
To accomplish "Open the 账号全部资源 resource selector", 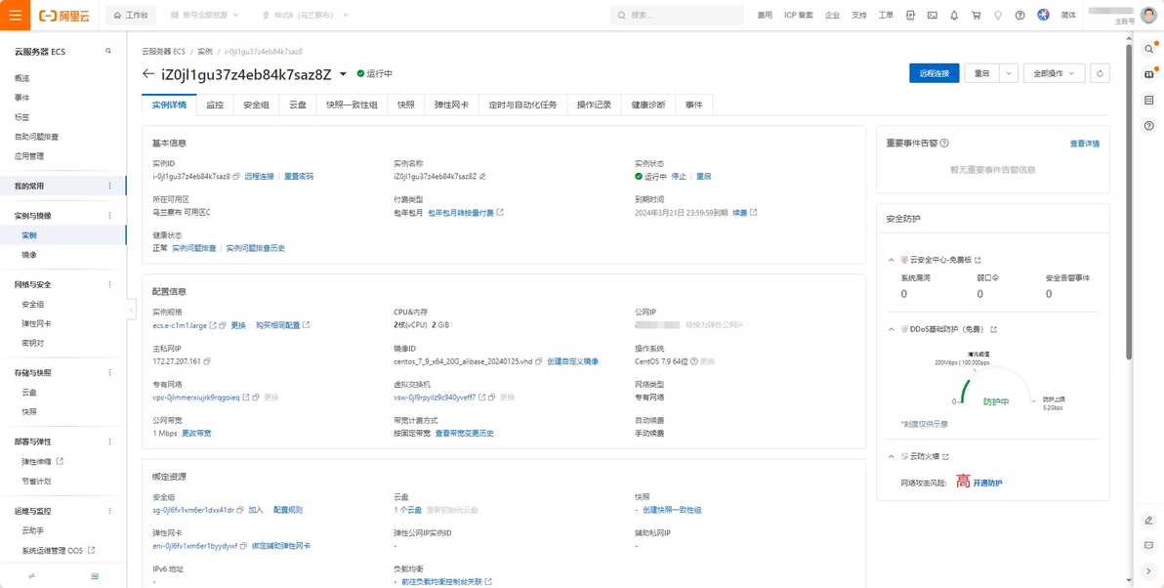I will pos(204,15).
